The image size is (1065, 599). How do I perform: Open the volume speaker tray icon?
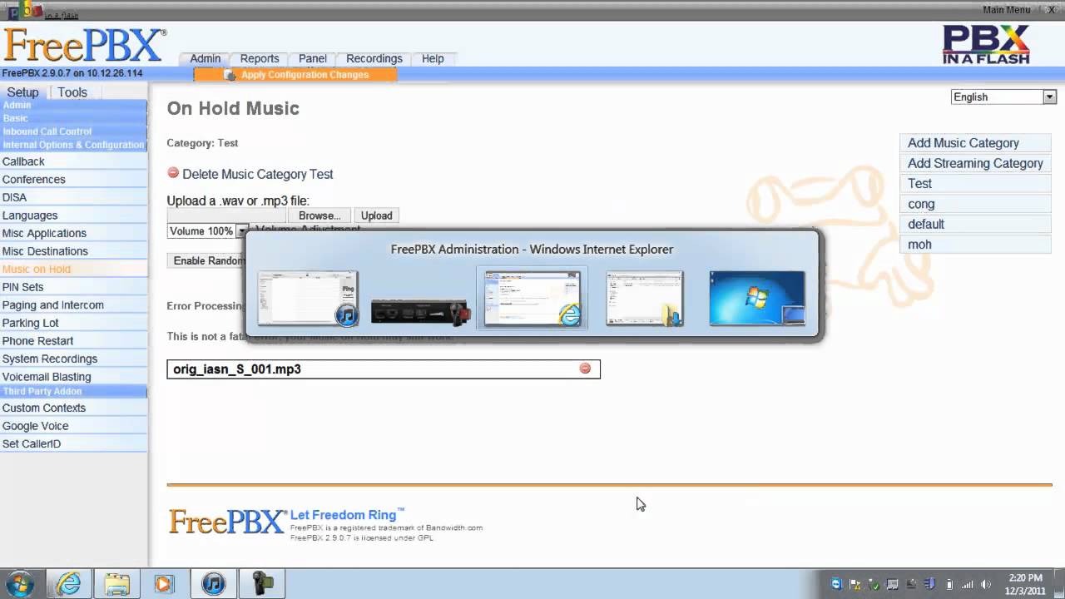[x=987, y=584]
